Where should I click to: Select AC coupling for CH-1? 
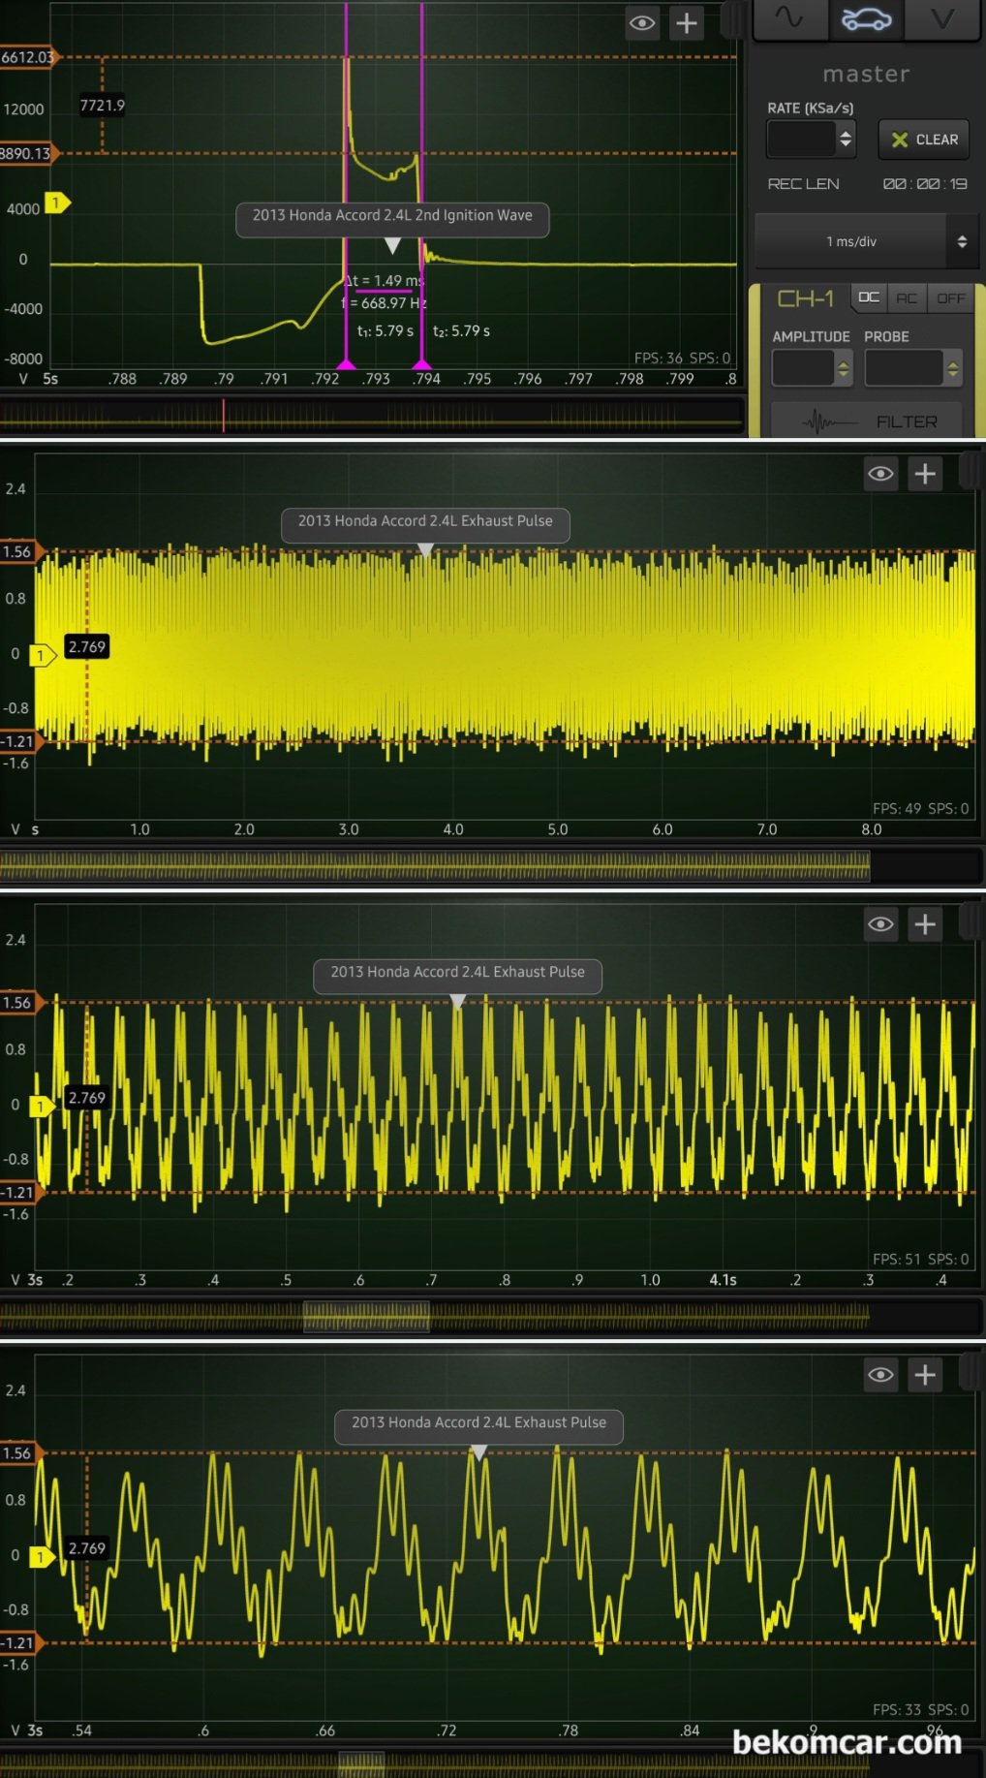[907, 298]
